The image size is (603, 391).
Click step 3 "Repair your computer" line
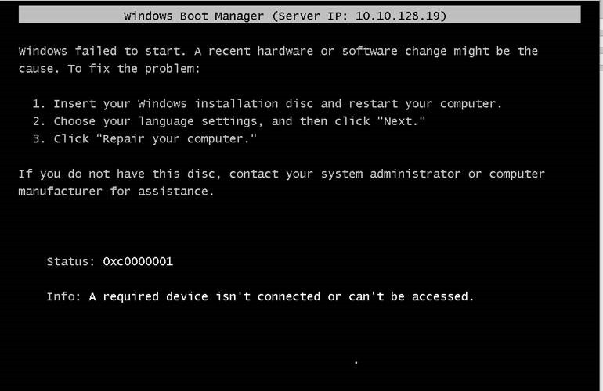pyautogui.click(x=144, y=138)
